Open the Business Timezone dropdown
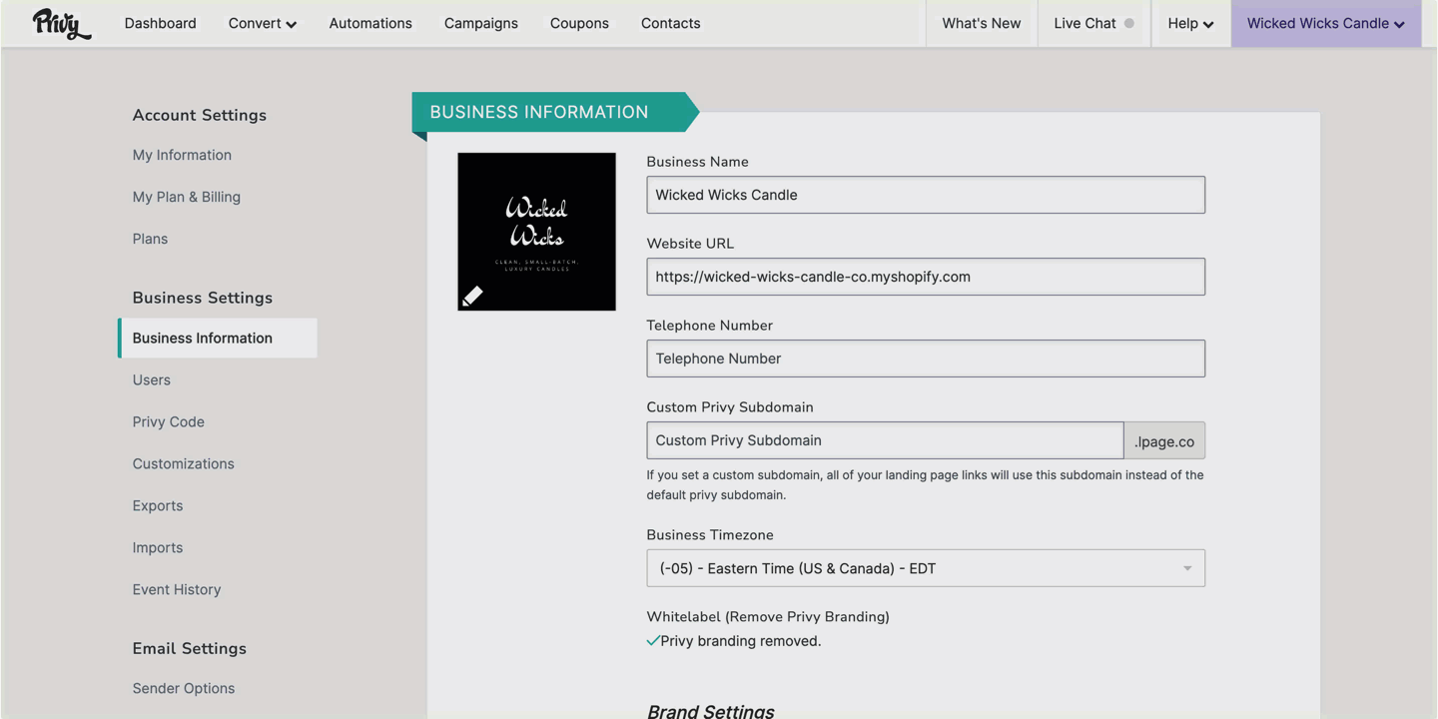 pyautogui.click(x=926, y=568)
